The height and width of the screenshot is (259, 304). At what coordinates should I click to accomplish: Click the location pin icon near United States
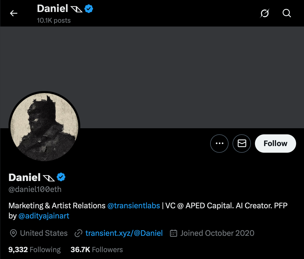(13, 233)
